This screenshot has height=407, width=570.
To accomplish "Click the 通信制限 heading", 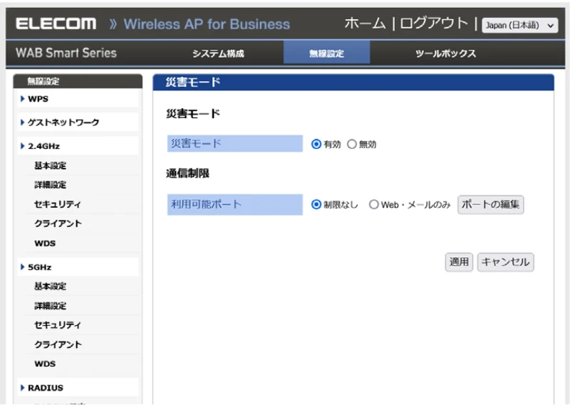I will point(187,174).
